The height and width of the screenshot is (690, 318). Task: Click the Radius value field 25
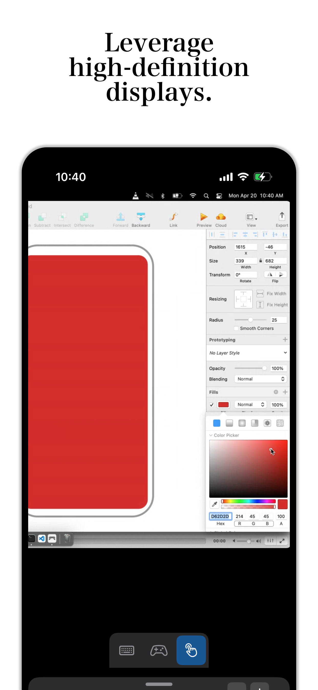(279, 320)
